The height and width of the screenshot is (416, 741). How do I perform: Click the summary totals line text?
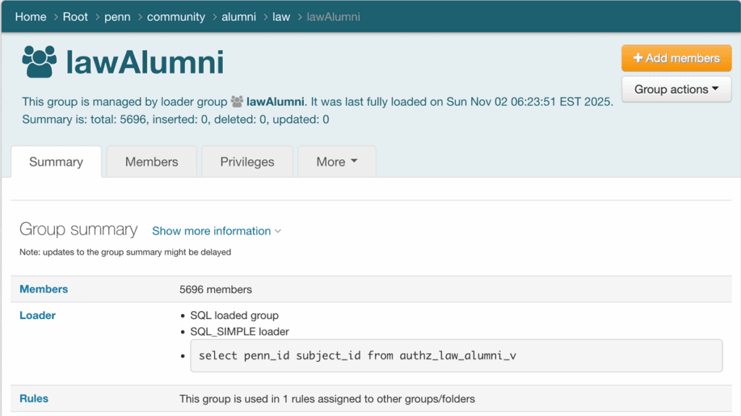pos(175,119)
